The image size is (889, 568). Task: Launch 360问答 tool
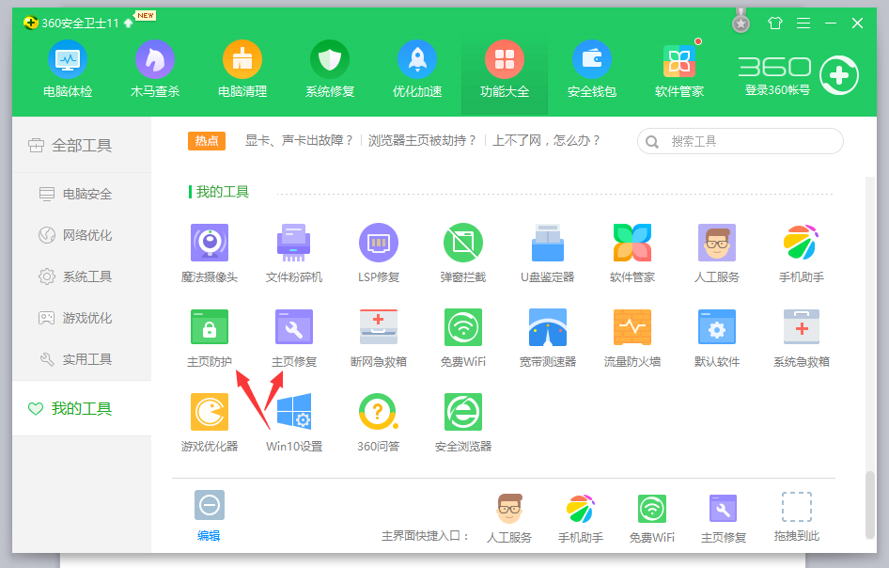378,422
